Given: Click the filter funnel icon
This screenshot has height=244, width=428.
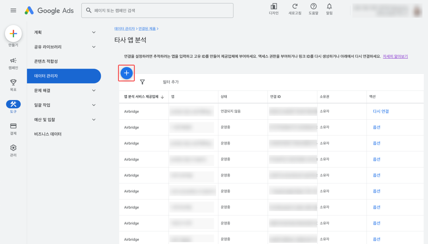Looking at the screenshot, I should (142, 82).
